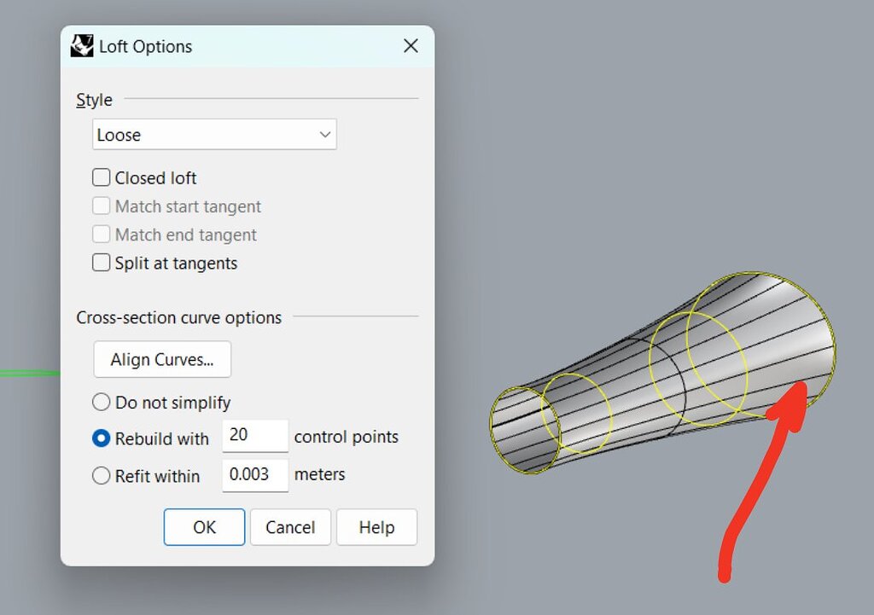
Task: Cancel the loft operation
Action: pos(290,527)
